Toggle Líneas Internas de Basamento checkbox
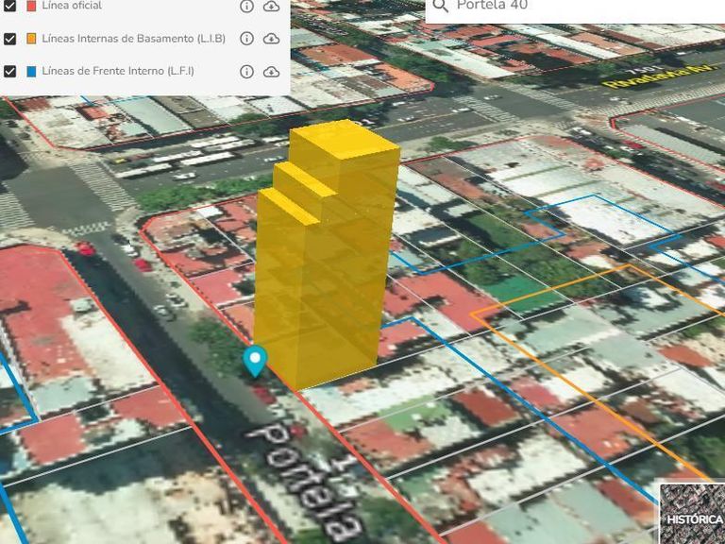Screen dimensions: 725x544 tap(9, 39)
